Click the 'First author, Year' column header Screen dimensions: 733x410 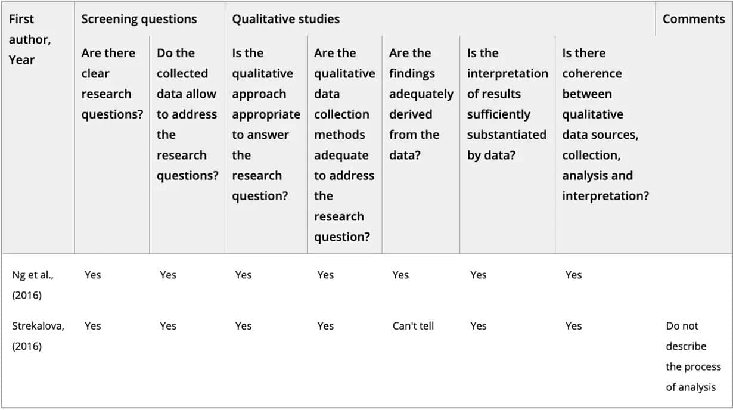30,39
